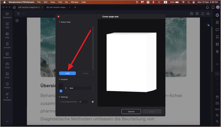Open the Form tool in left sidebar

point(7,76)
